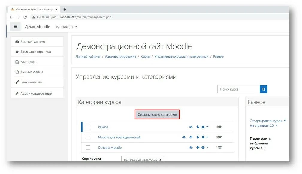Toggle the hamburger navigation menu button
This screenshot has width=302, height=174.
point(15,27)
